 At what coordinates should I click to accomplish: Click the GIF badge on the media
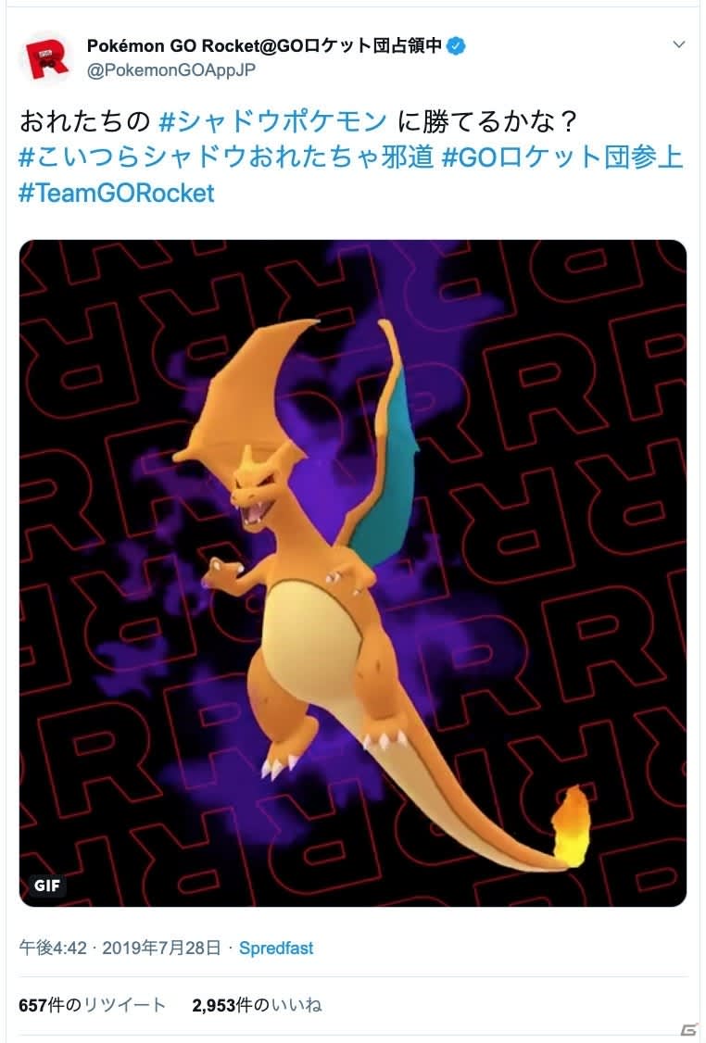coord(46,885)
